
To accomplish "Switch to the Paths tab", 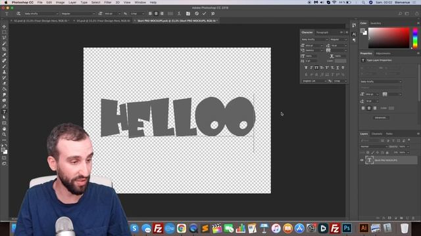I will click(389, 134).
